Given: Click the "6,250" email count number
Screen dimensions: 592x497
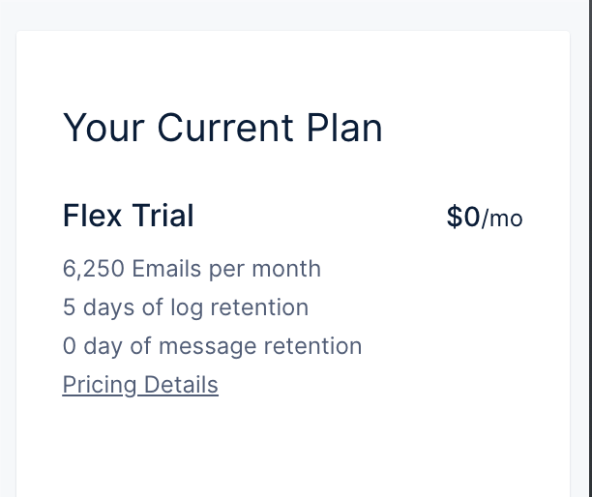Looking at the screenshot, I should [93, 269].
